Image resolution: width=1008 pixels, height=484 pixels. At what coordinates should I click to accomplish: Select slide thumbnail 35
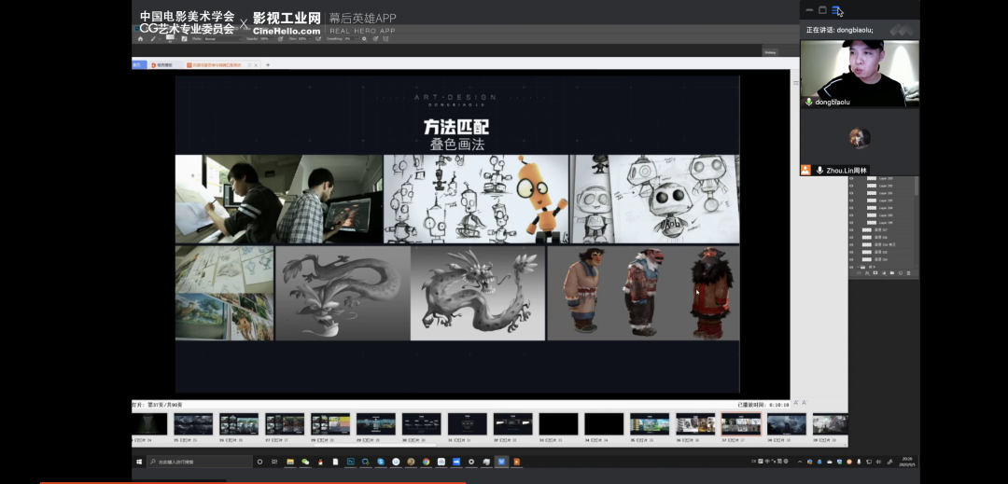click(x=650, y=425)
